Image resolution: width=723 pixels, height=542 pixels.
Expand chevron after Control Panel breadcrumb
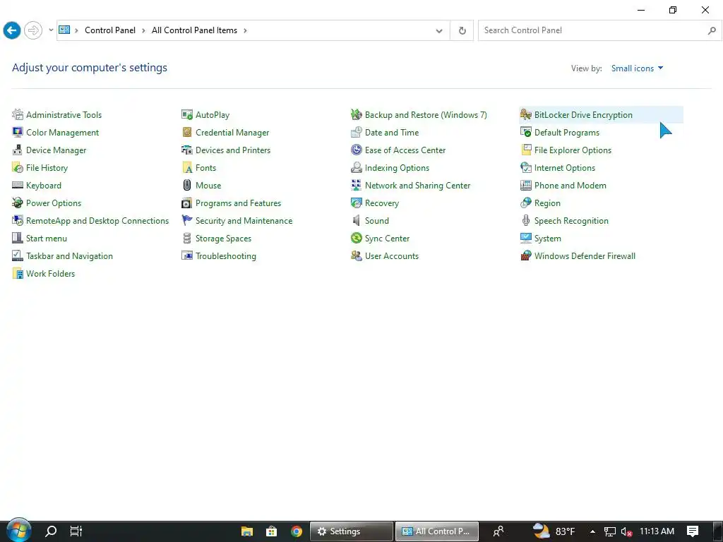[143, 30]
